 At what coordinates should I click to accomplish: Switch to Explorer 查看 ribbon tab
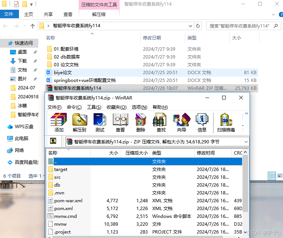68,14
